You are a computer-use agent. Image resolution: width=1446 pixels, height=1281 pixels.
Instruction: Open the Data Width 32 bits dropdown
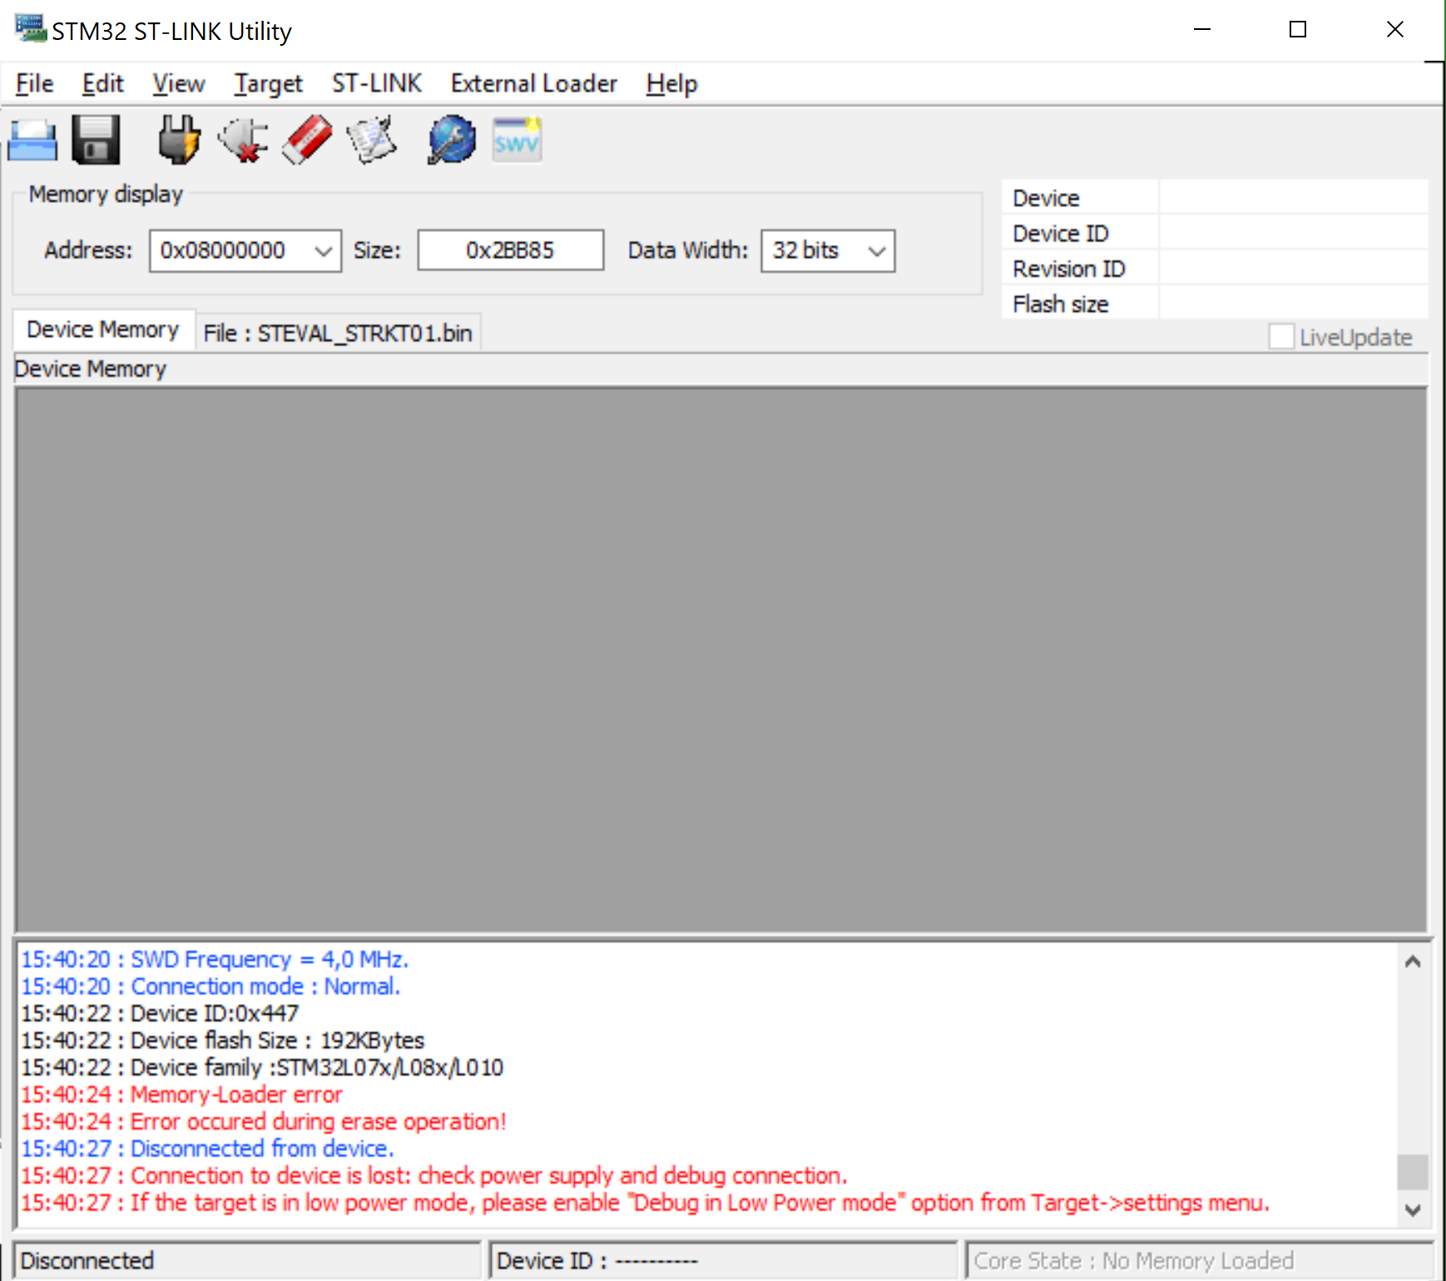[x=828, y=250]
